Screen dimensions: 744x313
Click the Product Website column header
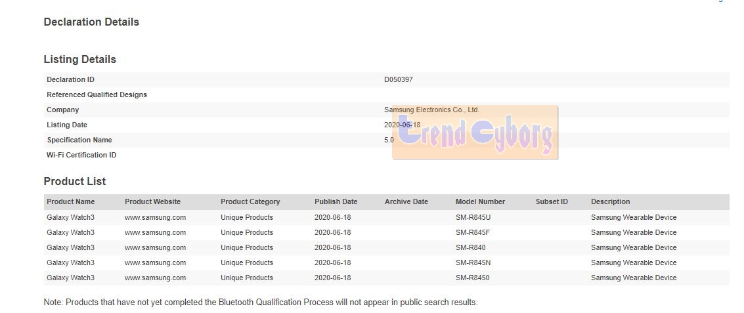click(152, 201)
